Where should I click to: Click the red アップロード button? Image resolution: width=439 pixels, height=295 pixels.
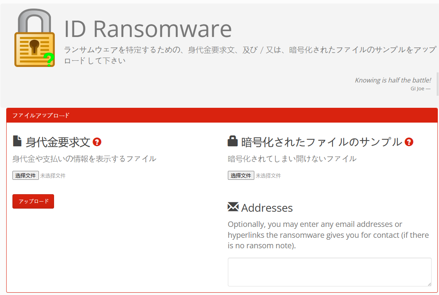click(x=33, y=202)
